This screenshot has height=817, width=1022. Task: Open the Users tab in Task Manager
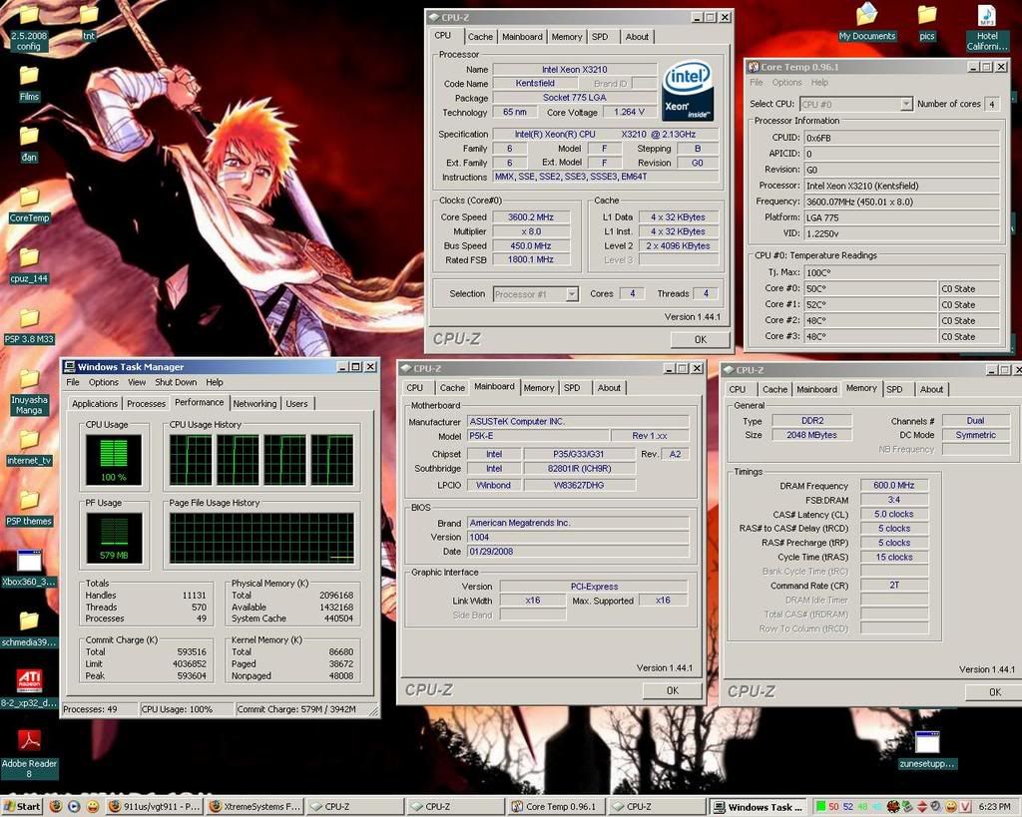tap(296, 404)
